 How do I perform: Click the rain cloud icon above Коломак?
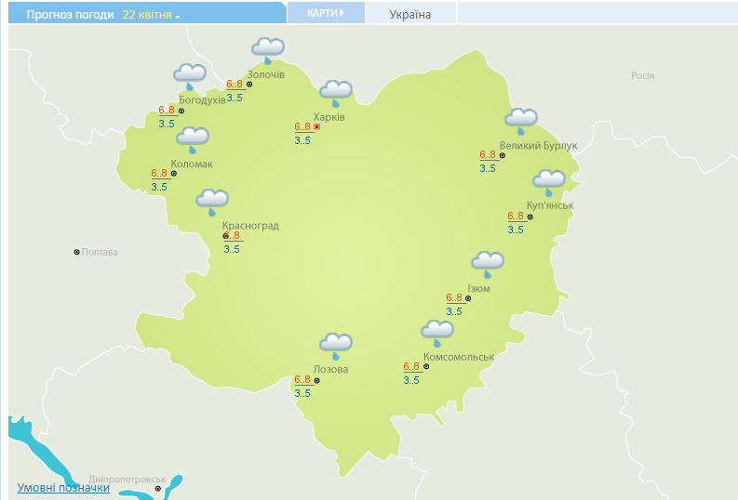193,139
